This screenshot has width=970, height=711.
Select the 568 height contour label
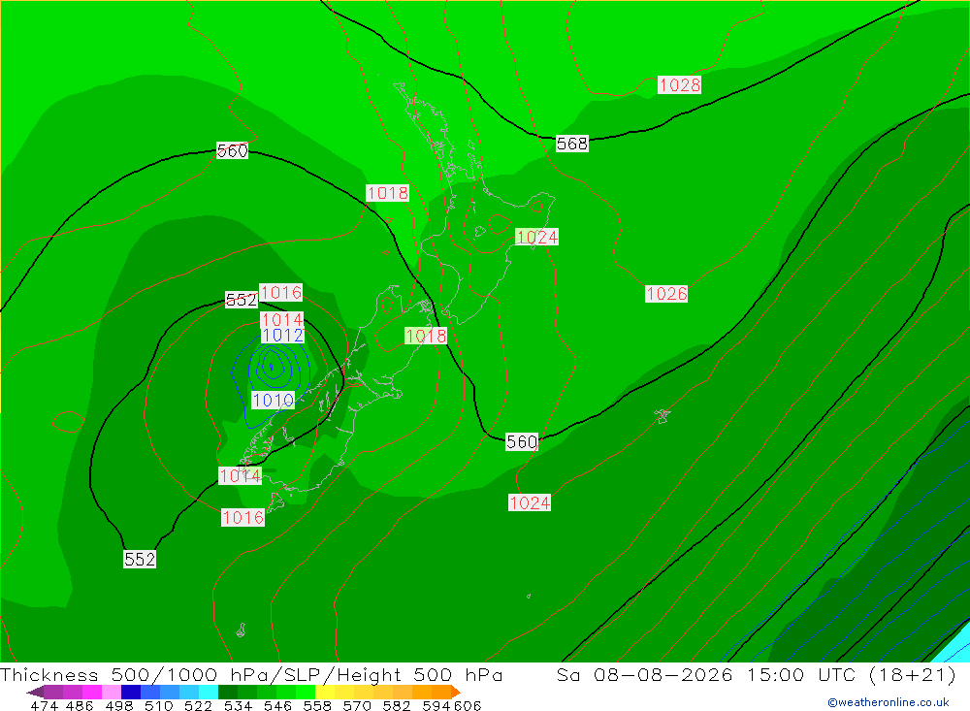click(x=572, y=144)
